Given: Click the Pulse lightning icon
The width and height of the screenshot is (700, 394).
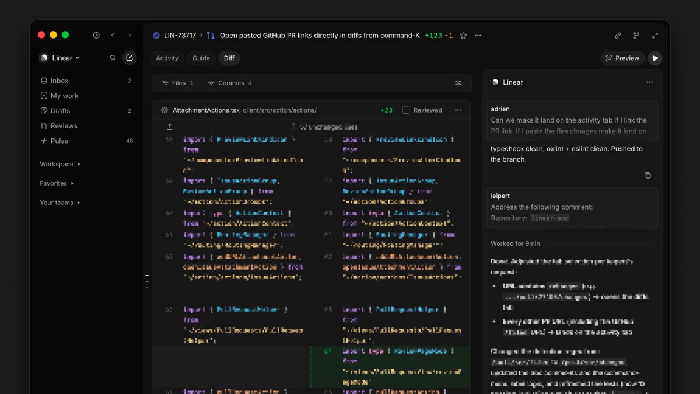Looking at the screenshot, I should [x=44, y=141].
